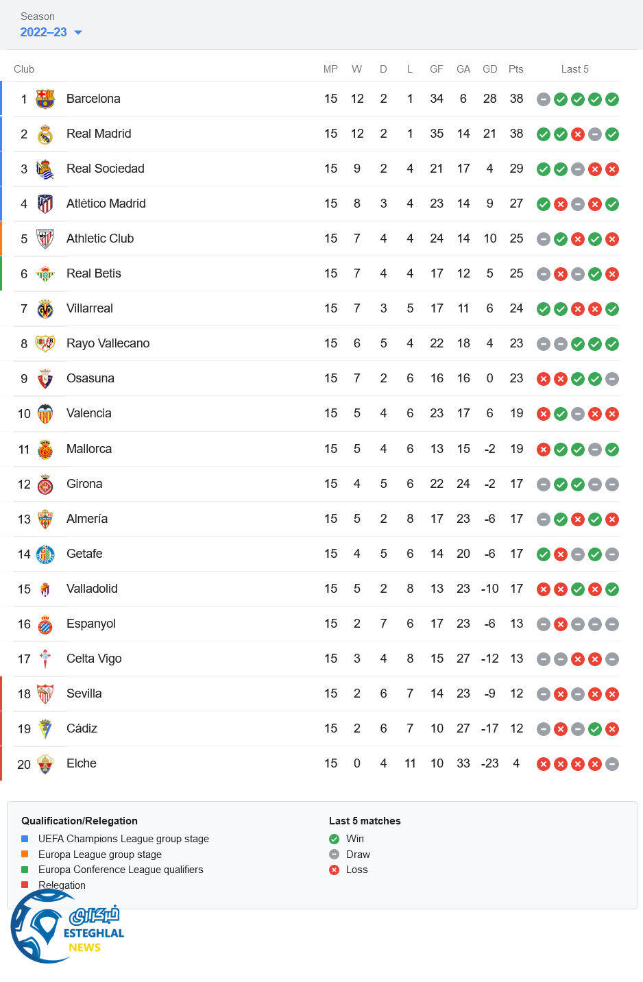Open the 2022–23 season dropdown
Image resolution: width=643 pixels, height=982 pixels.
point(51,32)
